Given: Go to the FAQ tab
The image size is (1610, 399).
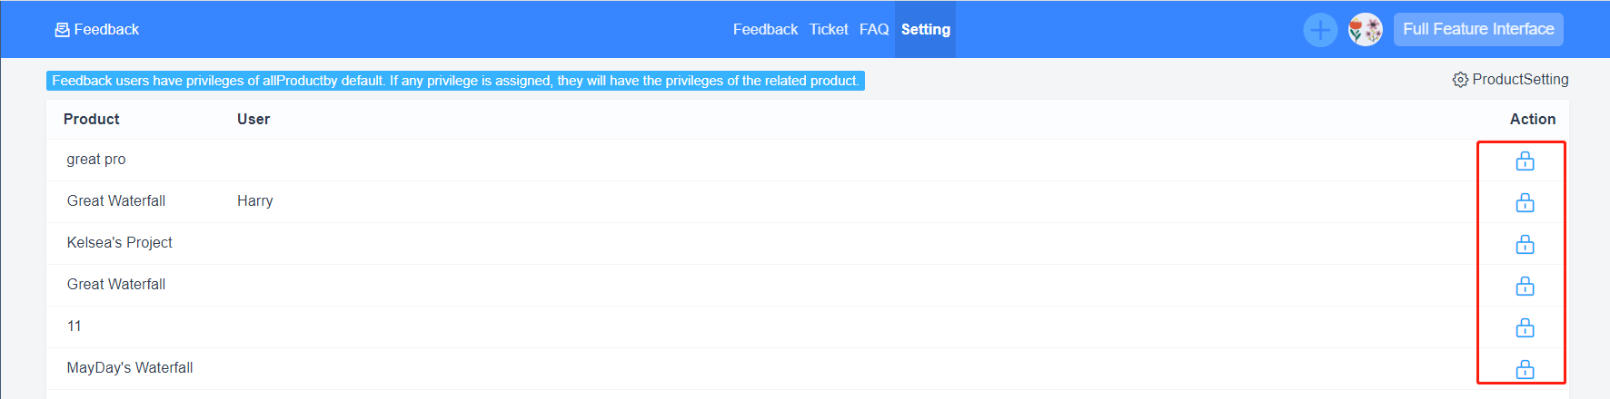Looking at the screenshot, I should [x=874, y=29].
